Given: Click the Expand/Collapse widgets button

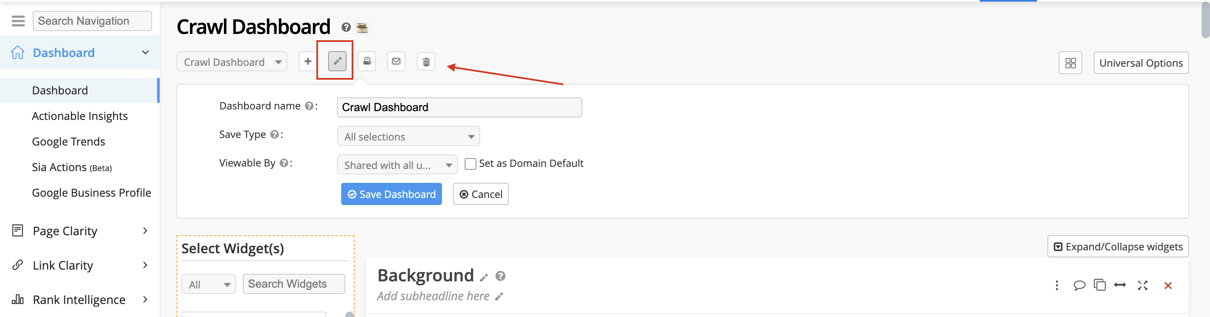Looking at the screenshot, I should (1118, 247).
